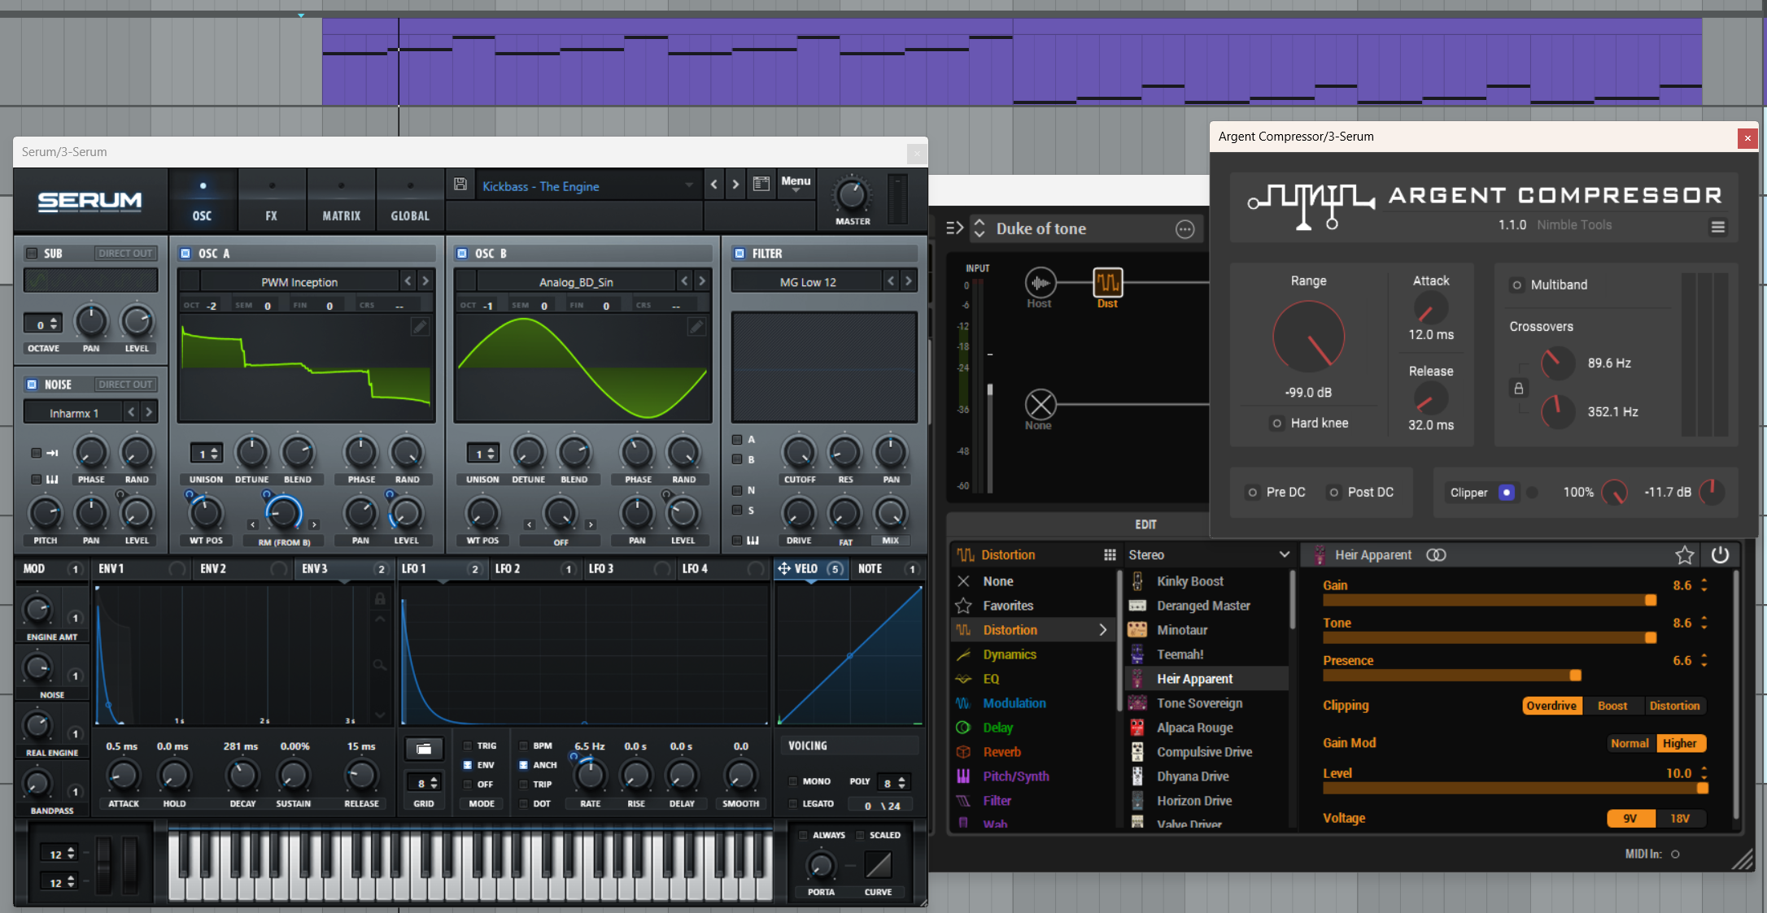
Task: Disable the NOISE oscillator
Action: click(x=32, y=385)
